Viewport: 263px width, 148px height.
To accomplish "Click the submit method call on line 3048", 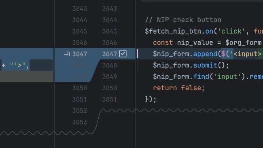I will (x=205, y=65).
